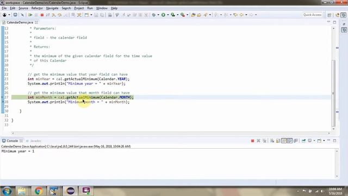Expand the Navigate Back history dropdown

(x=246, y=15)
